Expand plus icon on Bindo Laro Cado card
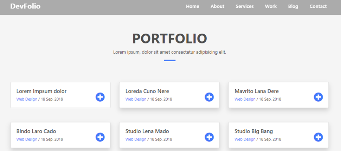 click(x=100, y=137)
